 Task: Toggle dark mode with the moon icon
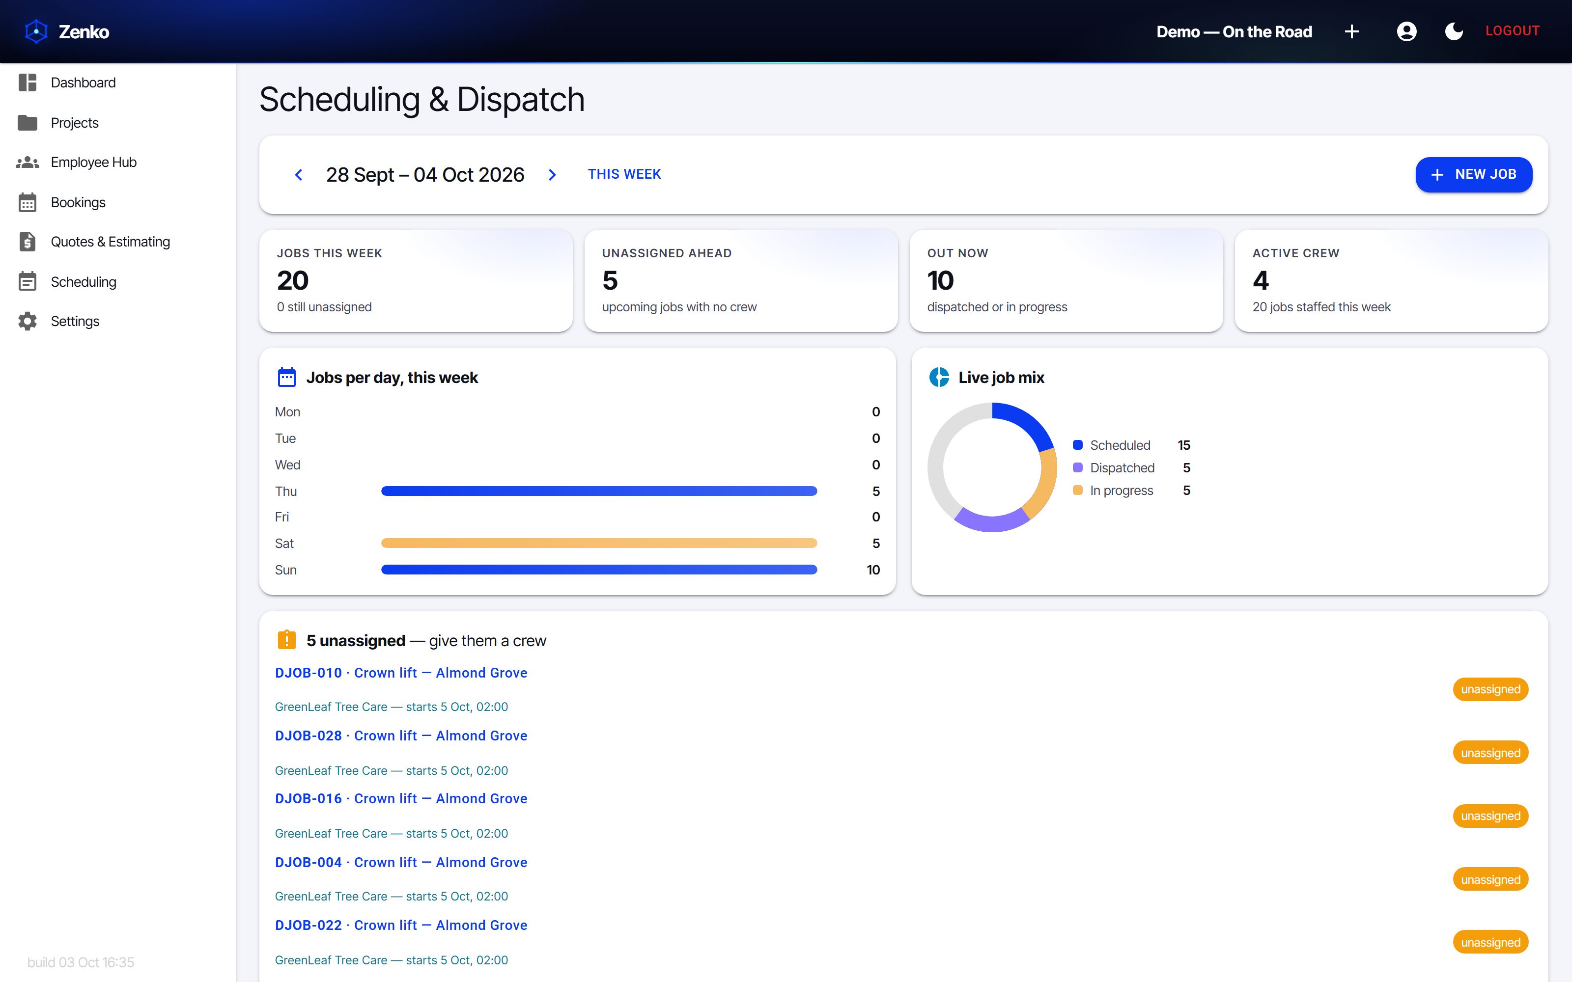click(1454, 31)
